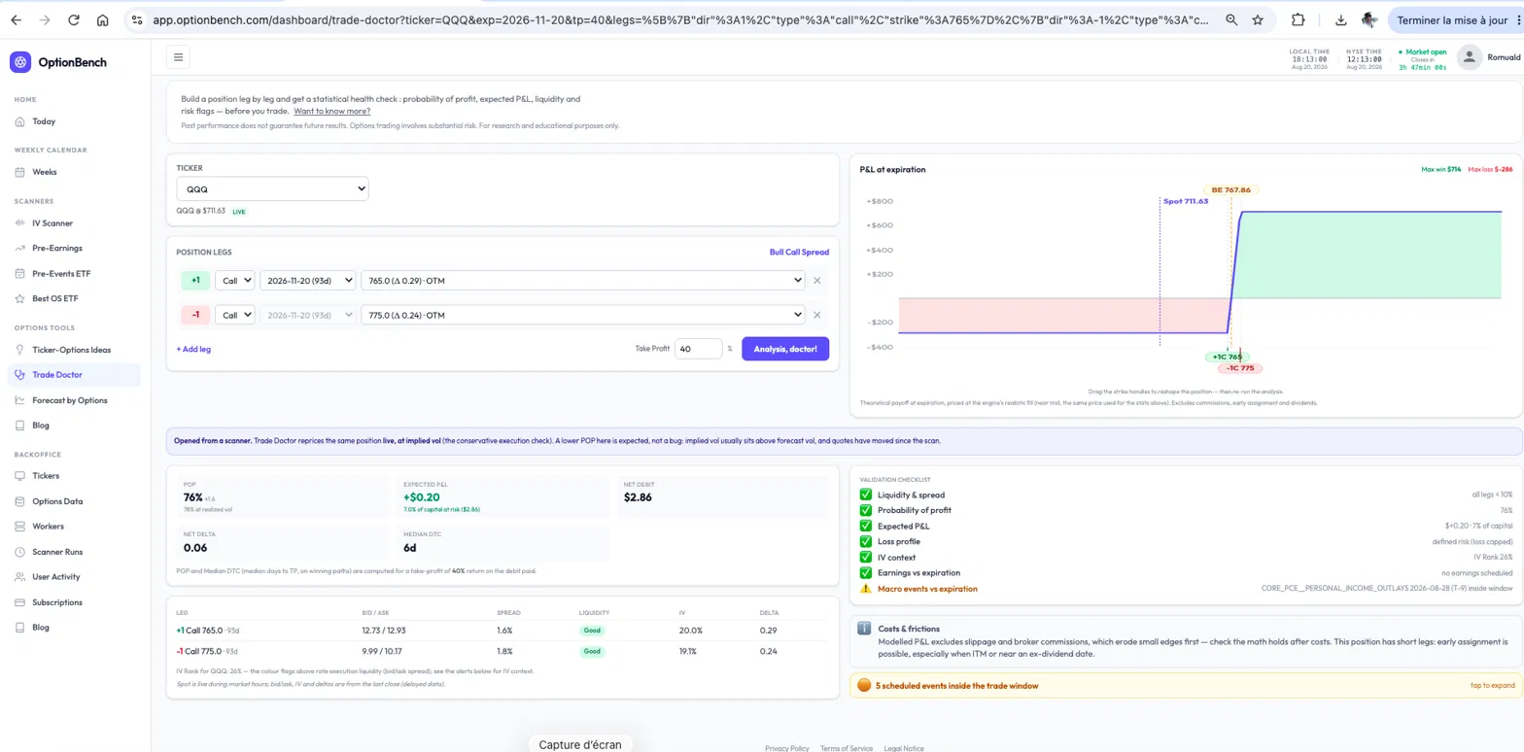Click the Costs & frictions info icon
Image resolution: width=1524 pixels, height=752 pixels.
(864, 629)
